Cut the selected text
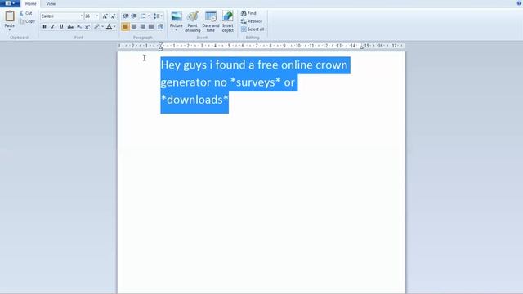The image size is (523, 294). click(26, 13)
